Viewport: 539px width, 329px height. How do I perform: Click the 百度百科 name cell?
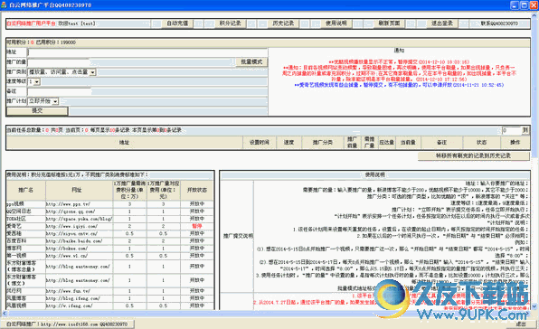coord(26,241)
